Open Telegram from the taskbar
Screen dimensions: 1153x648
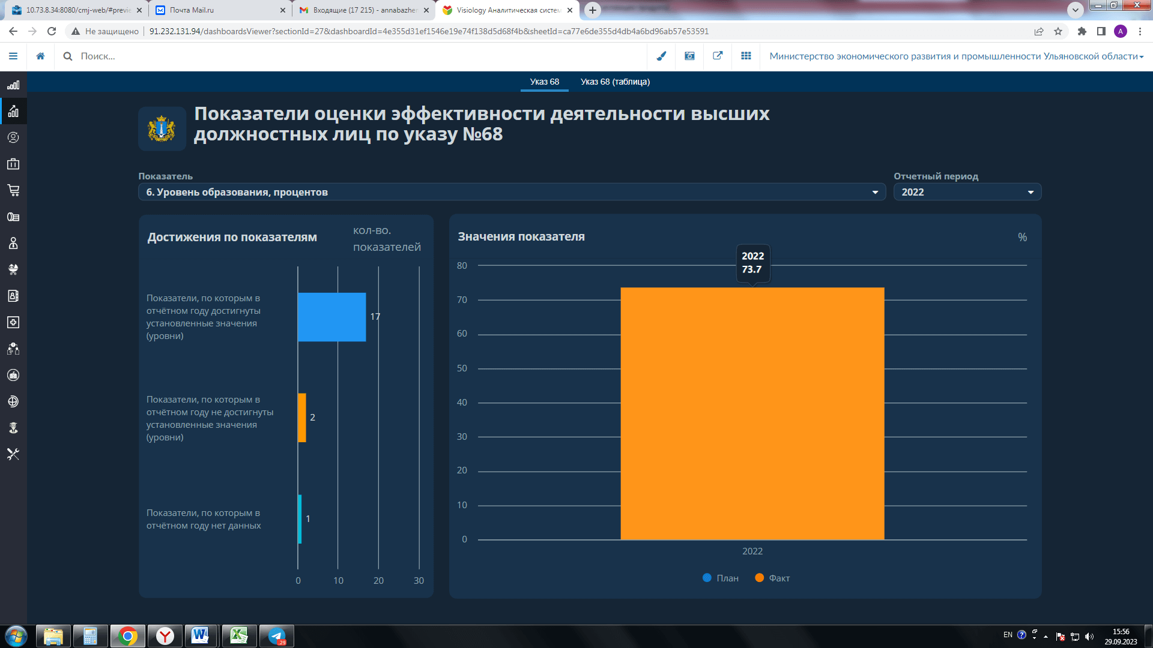click(277, 636)
